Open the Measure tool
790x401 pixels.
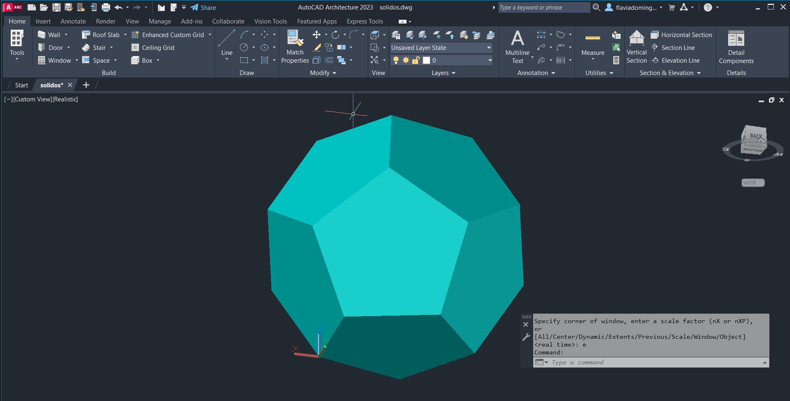(592, 43)
